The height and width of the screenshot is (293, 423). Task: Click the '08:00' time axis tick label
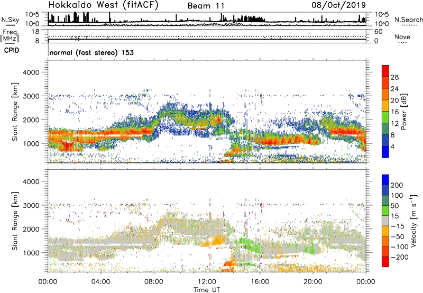[x=154, y=282]
